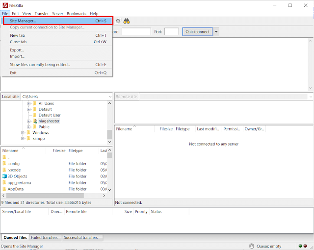This screenshot has height=250, width=314.
Task: Open the Transfer menu
Action: [42, 14]
